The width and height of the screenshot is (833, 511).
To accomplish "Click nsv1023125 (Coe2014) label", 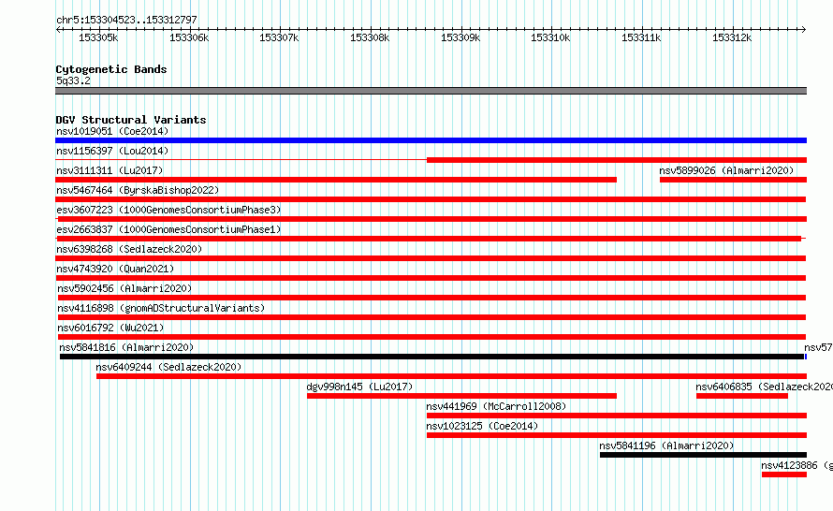I will point(482,426).
